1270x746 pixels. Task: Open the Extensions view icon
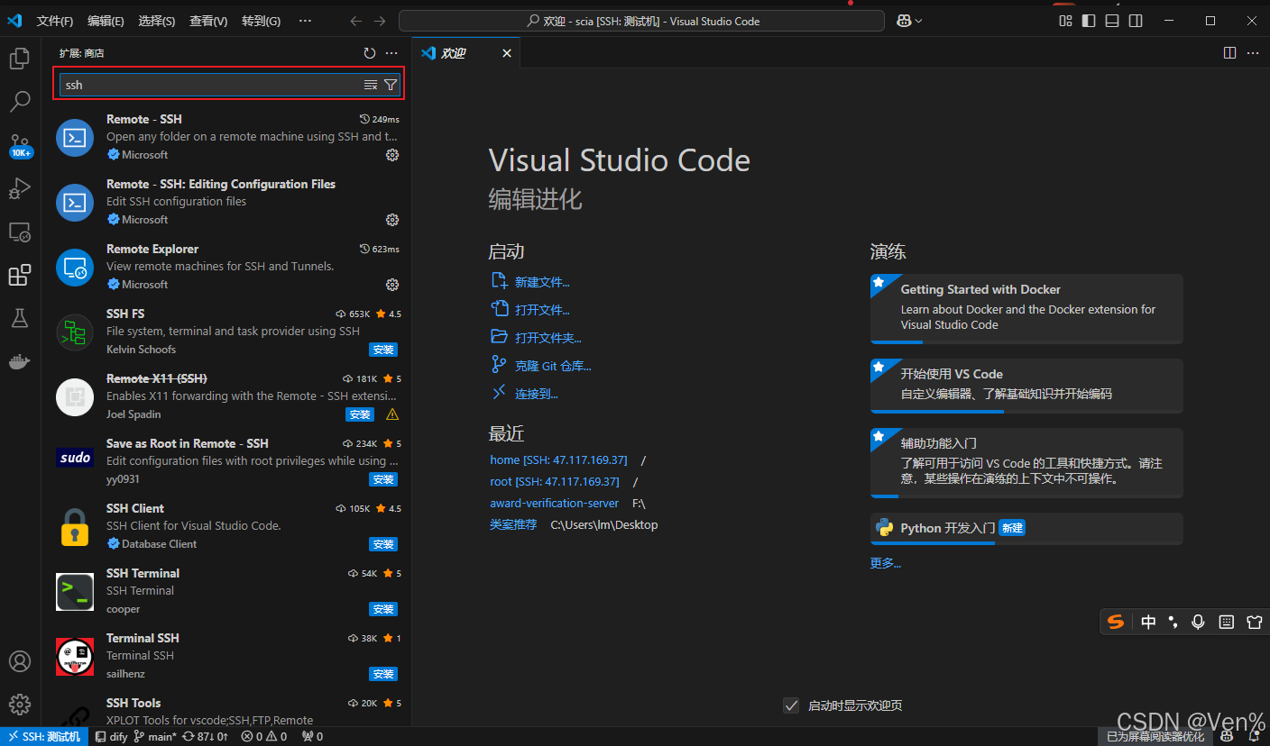click(20, 275)
